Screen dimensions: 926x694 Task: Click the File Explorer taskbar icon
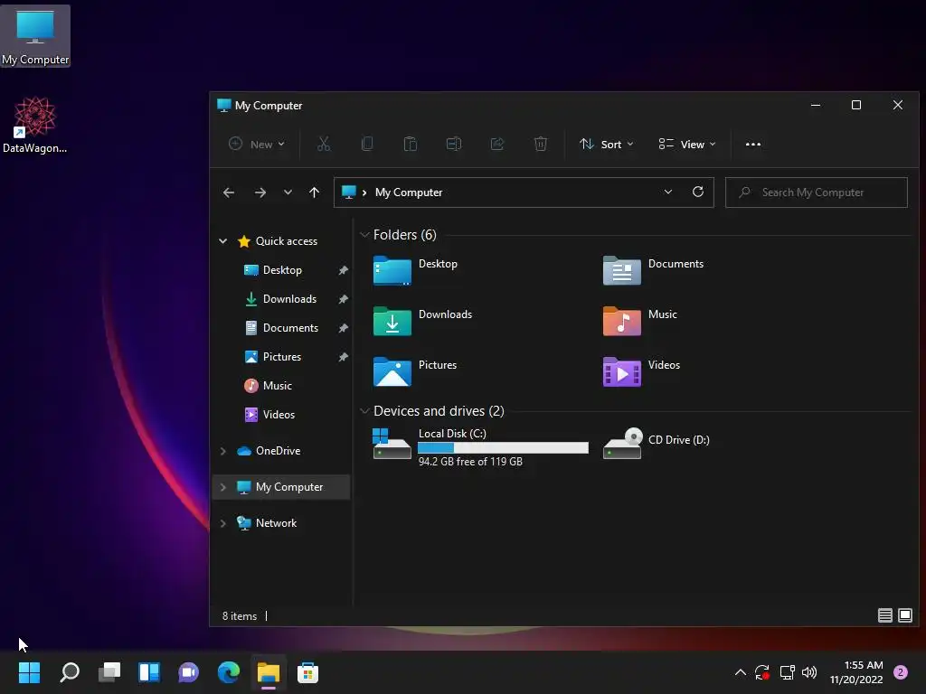tap(268, 672)
